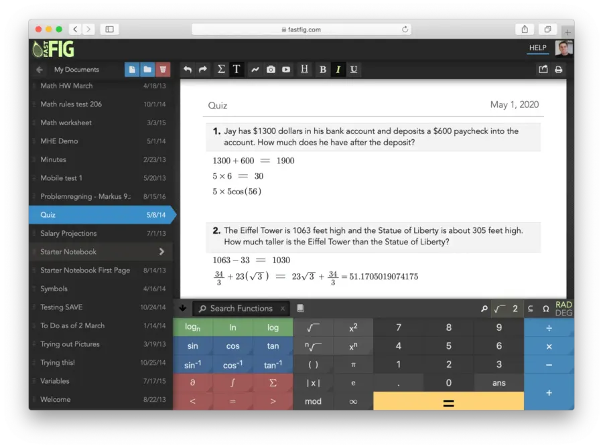Tap the integral function key
Screen dimensions: 603x448
click(232, 382)
